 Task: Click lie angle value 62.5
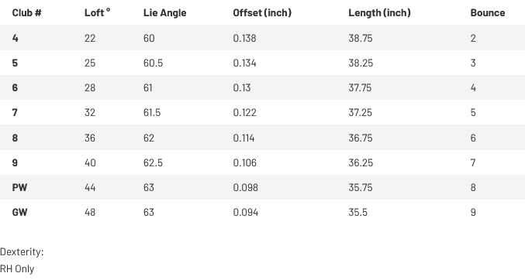(x=153, y=162)
